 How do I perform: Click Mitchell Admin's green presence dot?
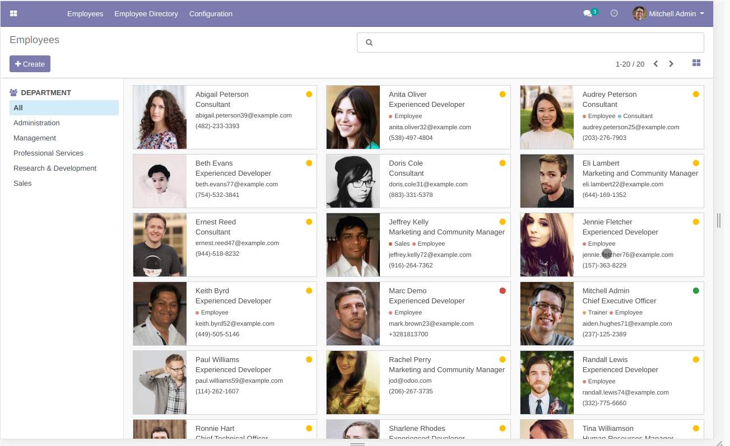click(x=696, y=290)
